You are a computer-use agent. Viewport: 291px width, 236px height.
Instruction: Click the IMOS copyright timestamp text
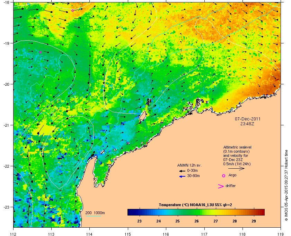click(x=286, y=185)
